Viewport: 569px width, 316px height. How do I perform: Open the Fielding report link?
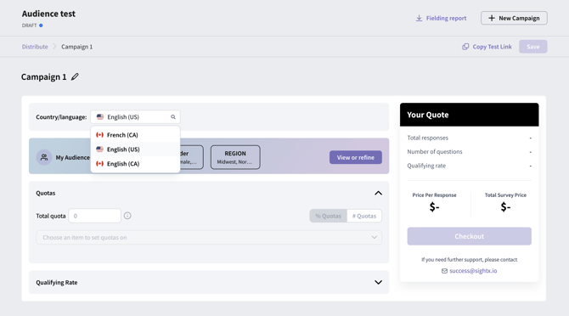pyautogui.click(x=441, y=18)
